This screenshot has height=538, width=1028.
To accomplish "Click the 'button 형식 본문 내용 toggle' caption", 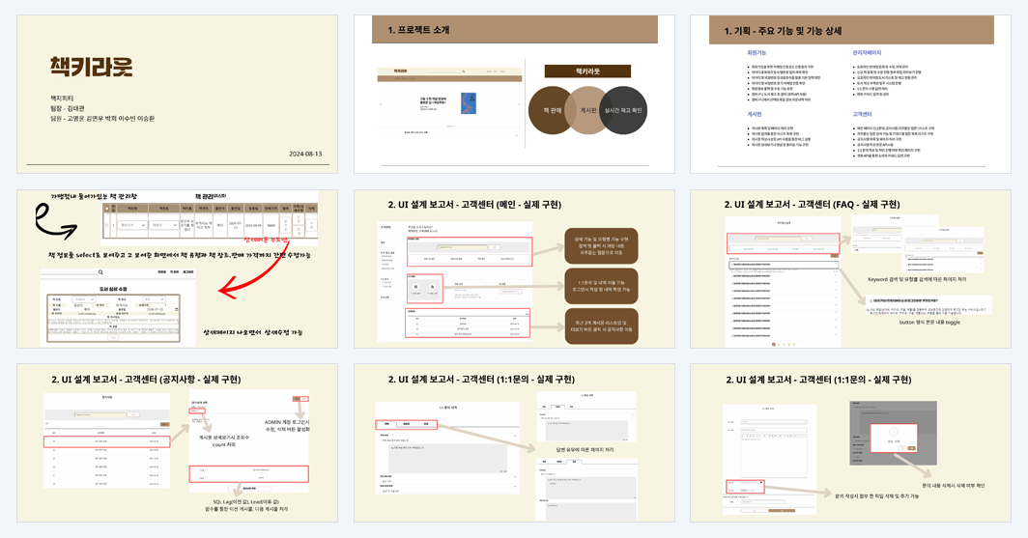I will tap(929, 323).
